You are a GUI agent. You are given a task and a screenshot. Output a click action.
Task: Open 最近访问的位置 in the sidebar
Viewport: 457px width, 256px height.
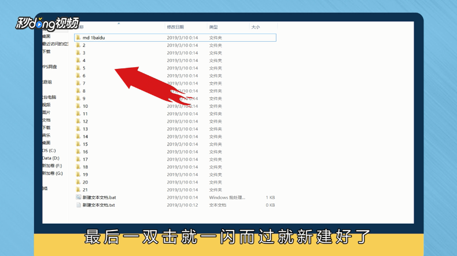tap(56, 44)
